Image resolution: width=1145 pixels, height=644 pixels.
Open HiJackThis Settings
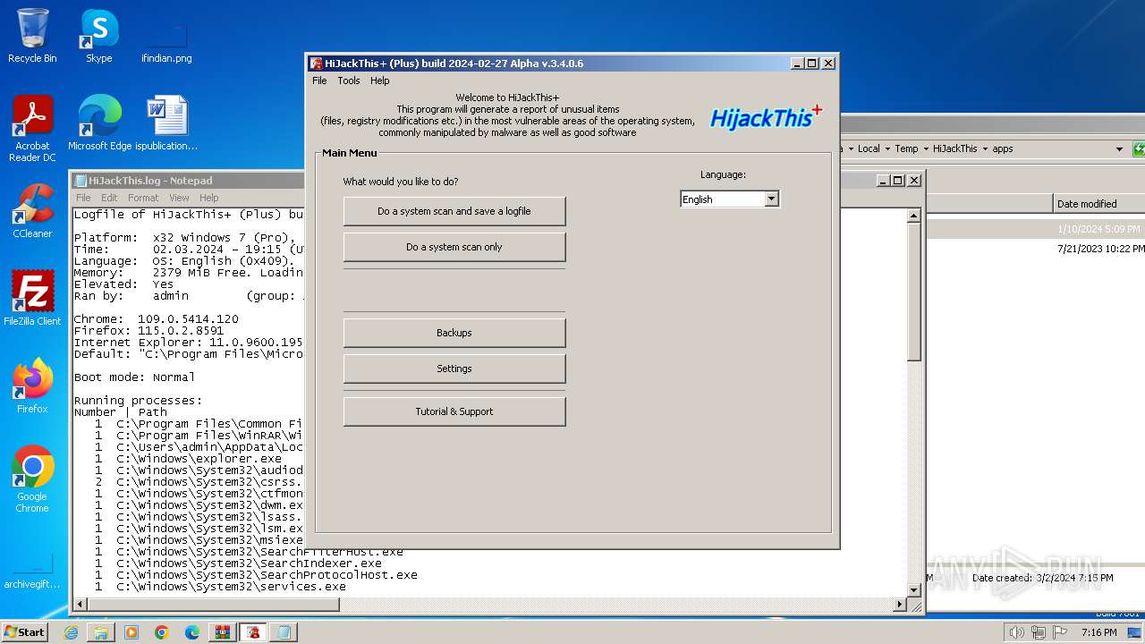coord(454,369)
